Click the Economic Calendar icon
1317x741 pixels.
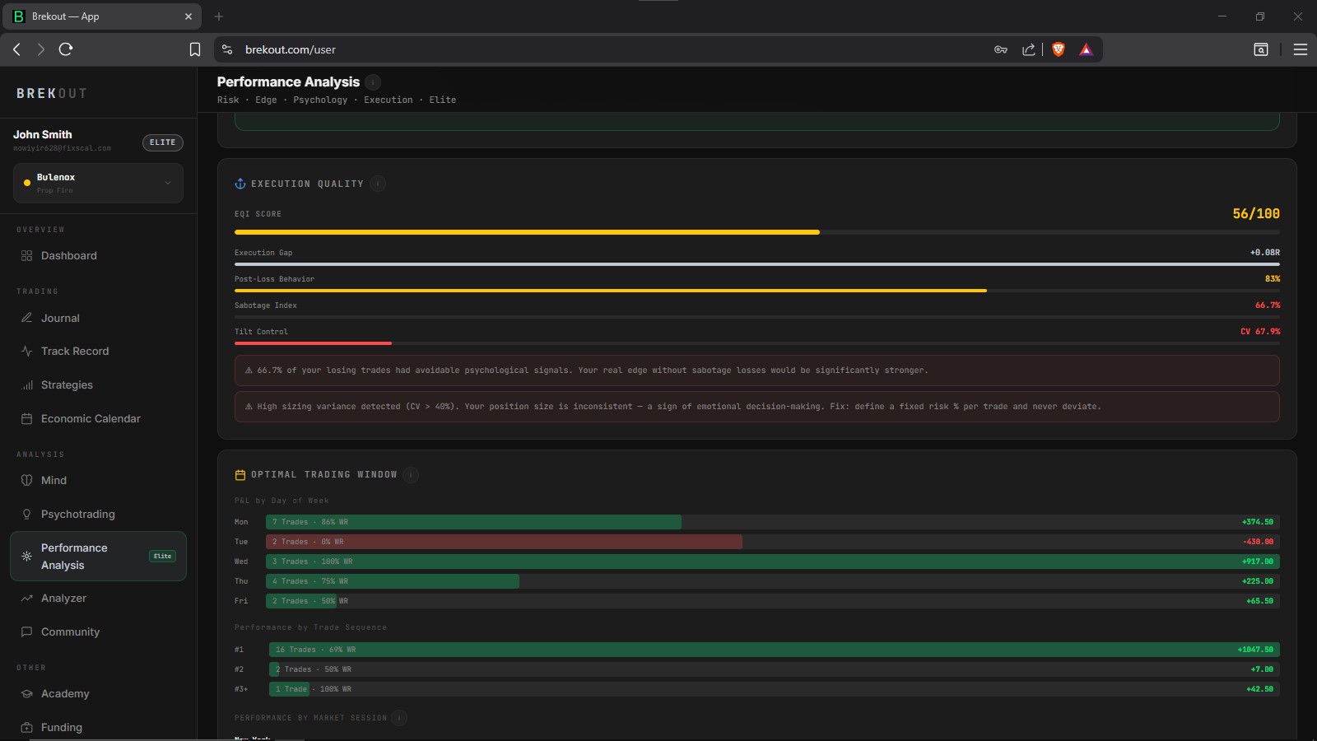click(x=26, y=419)
